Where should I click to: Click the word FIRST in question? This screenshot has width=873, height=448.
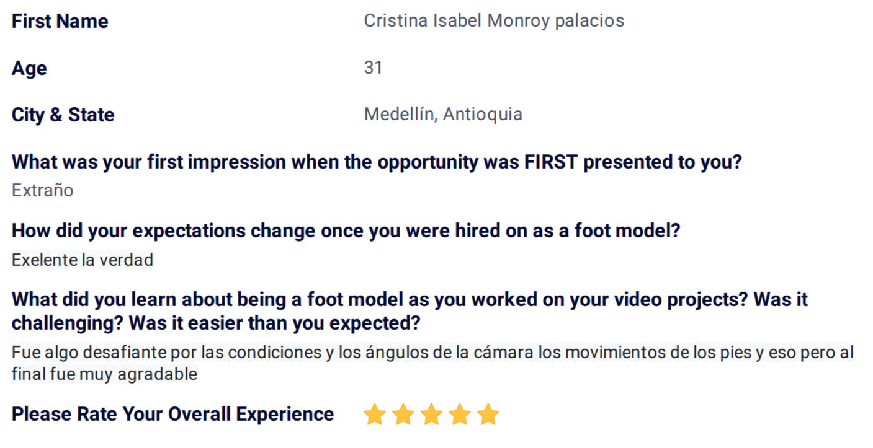[551, 162]
